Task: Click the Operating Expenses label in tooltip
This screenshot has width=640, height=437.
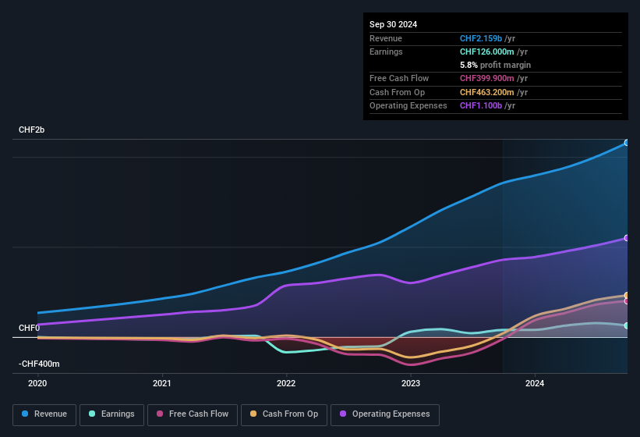Action: (408, 106)
